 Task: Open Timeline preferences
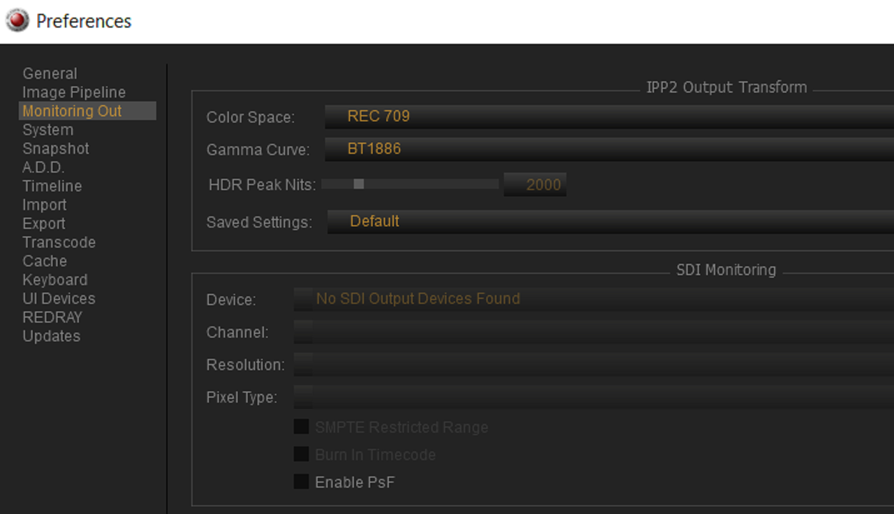(52, 186)
